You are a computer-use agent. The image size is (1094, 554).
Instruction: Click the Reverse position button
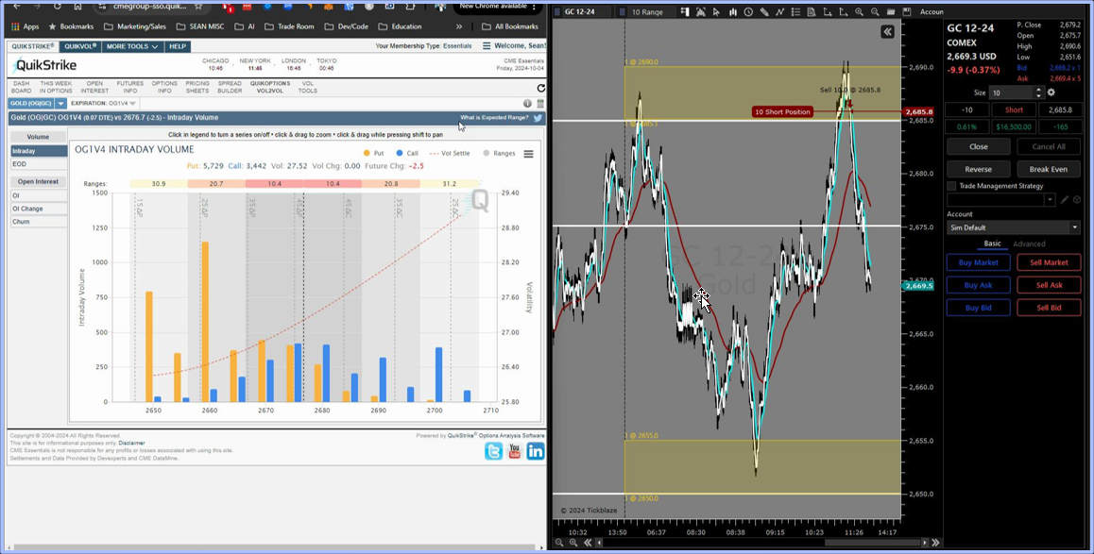tap(978, 169)
